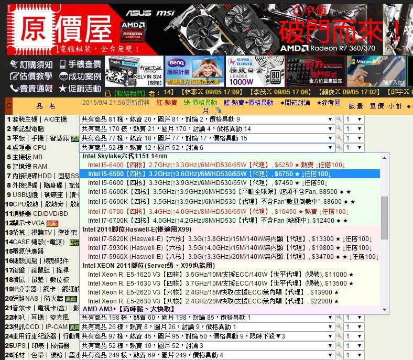Click the green badge next to CASE 機殼
Viewport: 413px width, 360px height.
click(74, 242)
